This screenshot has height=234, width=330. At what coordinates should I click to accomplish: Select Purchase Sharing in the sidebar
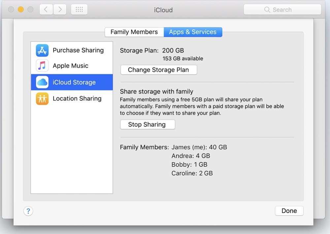tap(72, 50)
